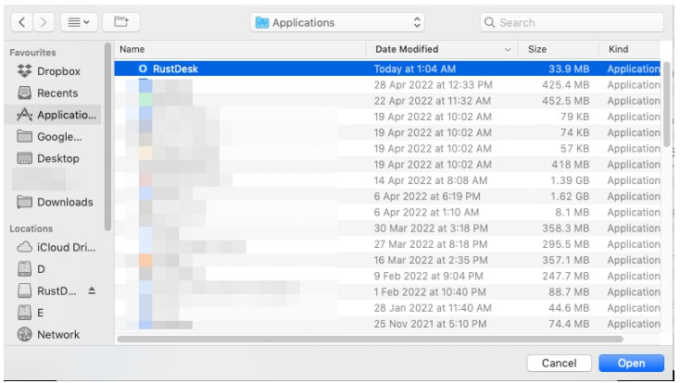Click the Desktop icon in the sidebar
The width and height of the screenshot is (680, 383).
click(x=24, y=158)
